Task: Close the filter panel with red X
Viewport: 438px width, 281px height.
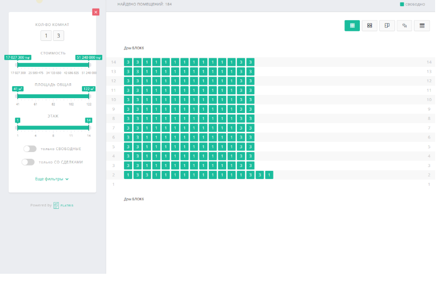Action: (96, 12)
